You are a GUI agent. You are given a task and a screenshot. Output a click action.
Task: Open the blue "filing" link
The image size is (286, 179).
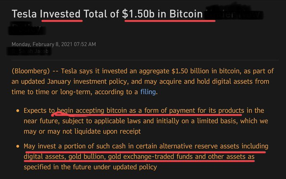coord(148,92)
